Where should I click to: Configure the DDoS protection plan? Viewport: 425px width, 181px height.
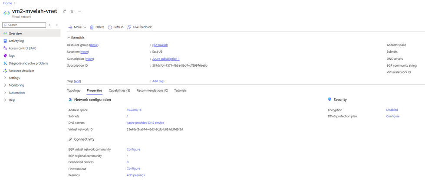pos(393,116)
